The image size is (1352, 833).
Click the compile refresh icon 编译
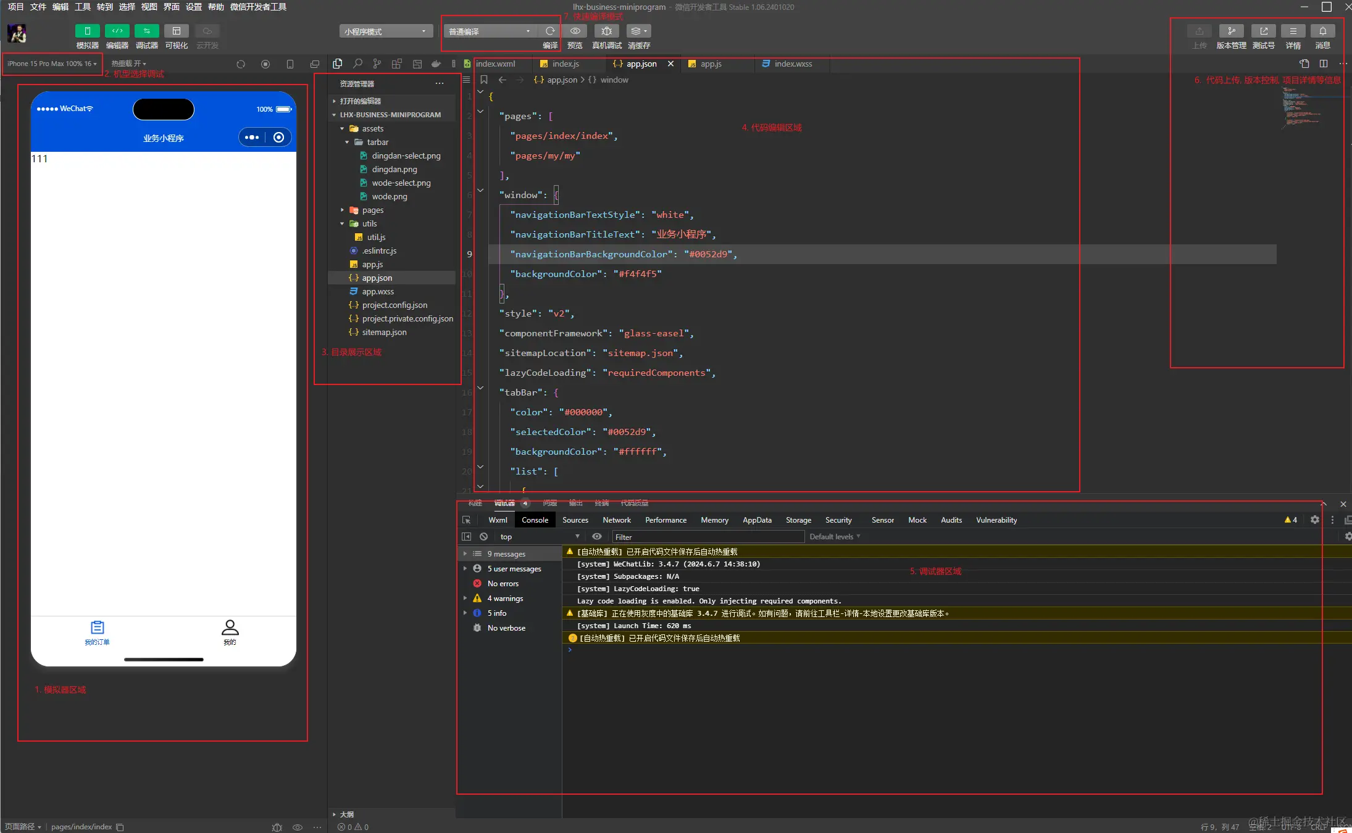549,31
